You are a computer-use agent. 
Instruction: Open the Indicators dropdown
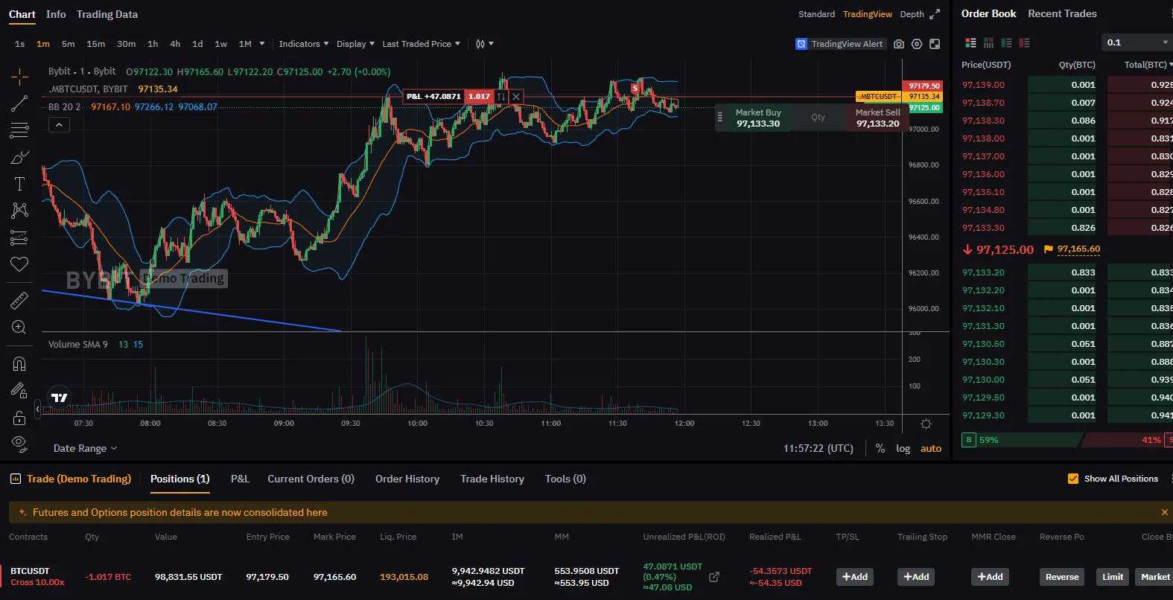point(303,44)
